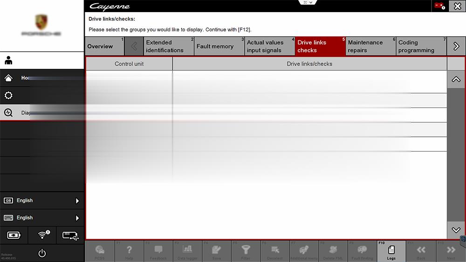The width and height of the screenshot is (466, 262).
Task: Click the Deselect function button
Action: point(274,252)
